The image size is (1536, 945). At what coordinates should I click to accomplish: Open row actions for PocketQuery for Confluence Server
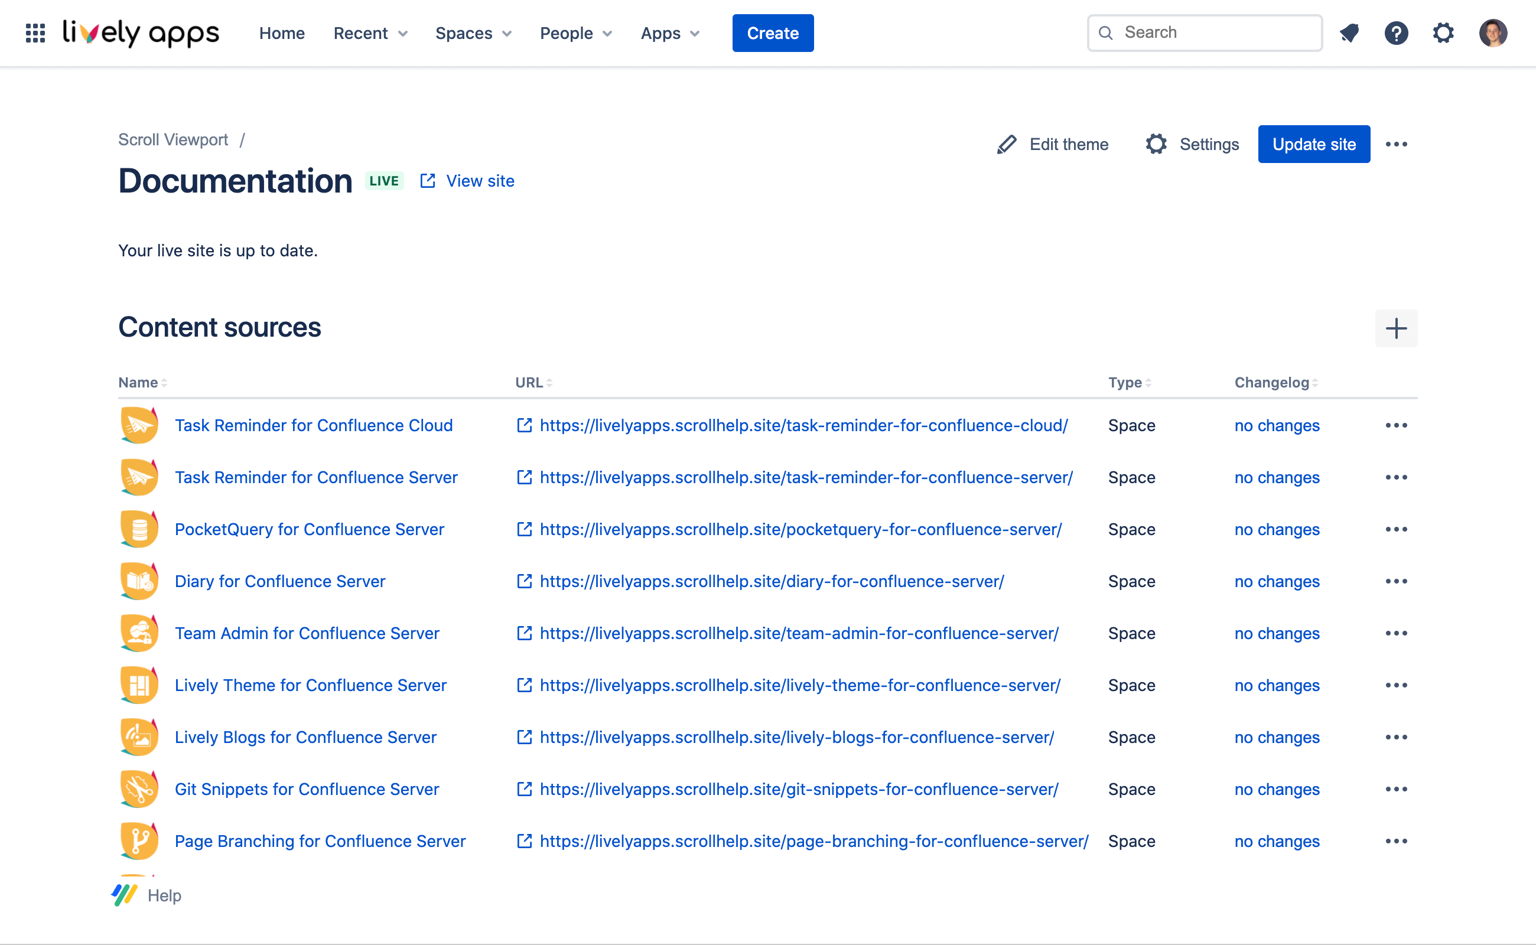1396,529
